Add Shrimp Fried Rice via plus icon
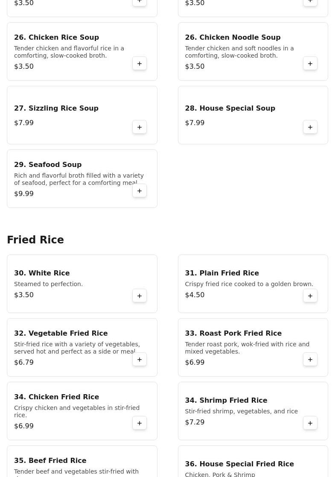 (310, 423)
